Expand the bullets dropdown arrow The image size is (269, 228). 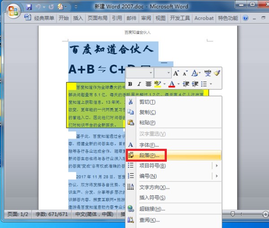210,84
